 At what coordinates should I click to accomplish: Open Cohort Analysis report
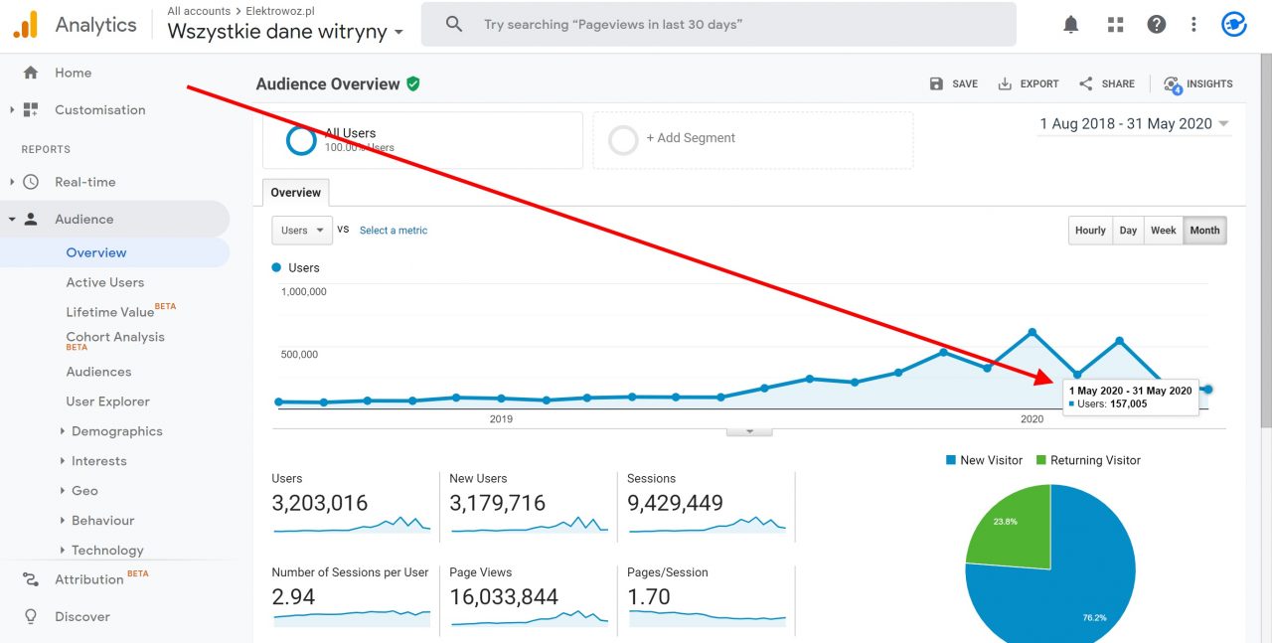[115, 339]
